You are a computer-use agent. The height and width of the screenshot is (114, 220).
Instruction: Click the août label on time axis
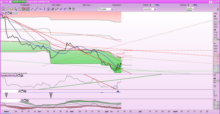tap(175, 112)
